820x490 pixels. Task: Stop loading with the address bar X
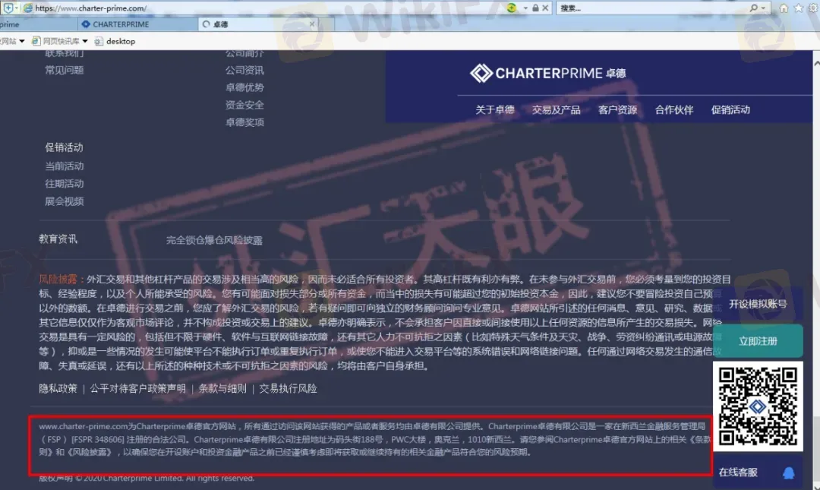545,8
